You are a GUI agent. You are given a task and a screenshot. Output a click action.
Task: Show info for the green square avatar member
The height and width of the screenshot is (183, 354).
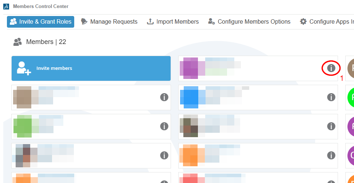(x=164, y=126)
